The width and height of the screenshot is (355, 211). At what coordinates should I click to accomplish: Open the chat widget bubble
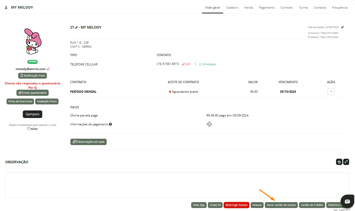347,201
